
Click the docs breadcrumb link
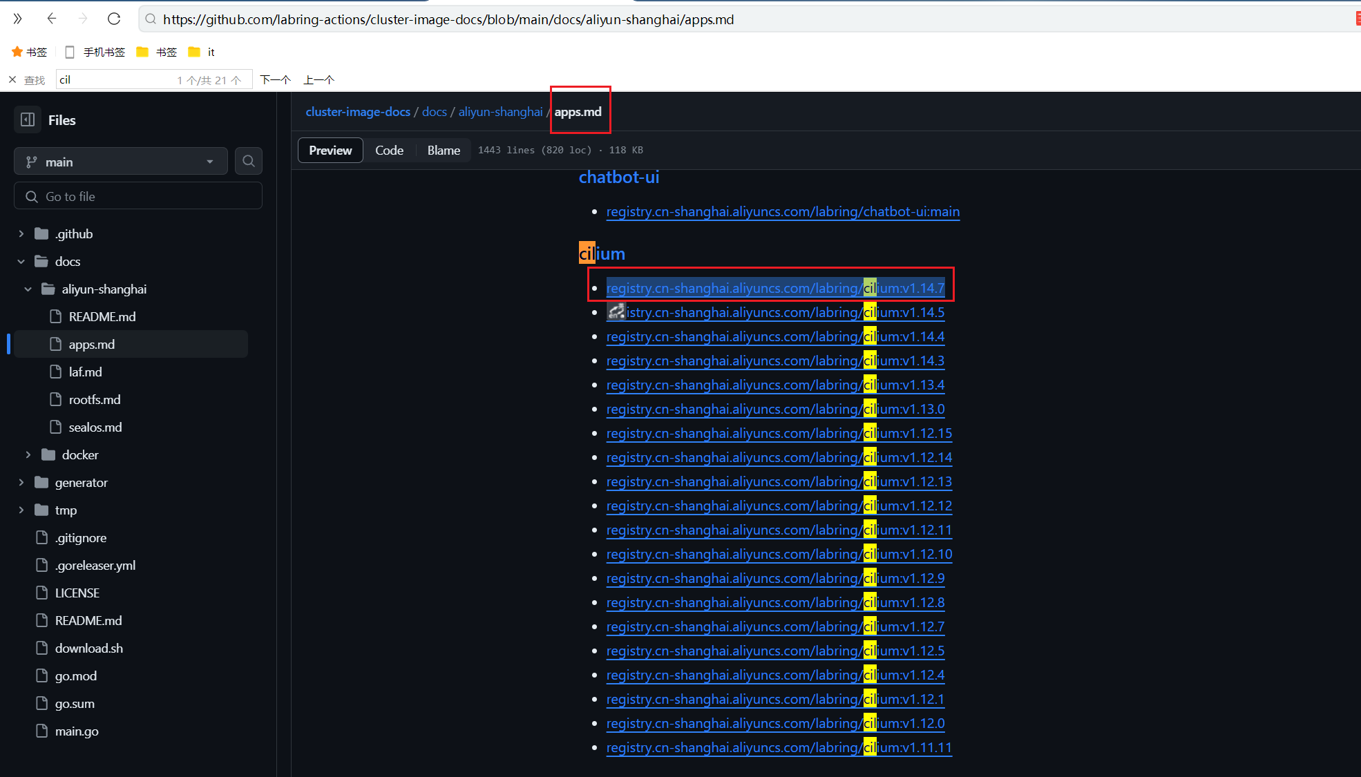[435, 111]
